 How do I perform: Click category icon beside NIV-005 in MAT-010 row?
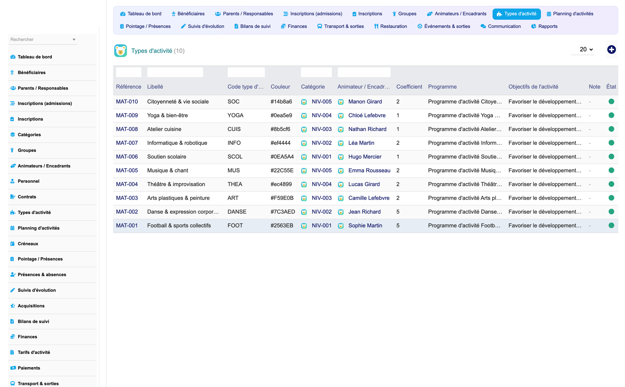point(304,102)
